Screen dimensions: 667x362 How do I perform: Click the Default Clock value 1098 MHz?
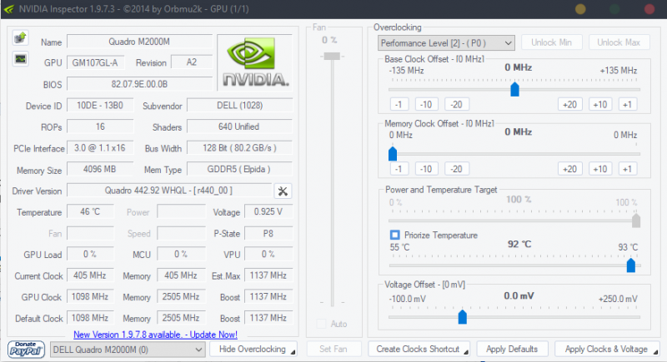pos(90,318)
